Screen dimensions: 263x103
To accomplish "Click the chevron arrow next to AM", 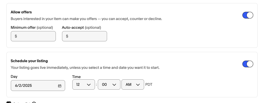I will (138, 85).
